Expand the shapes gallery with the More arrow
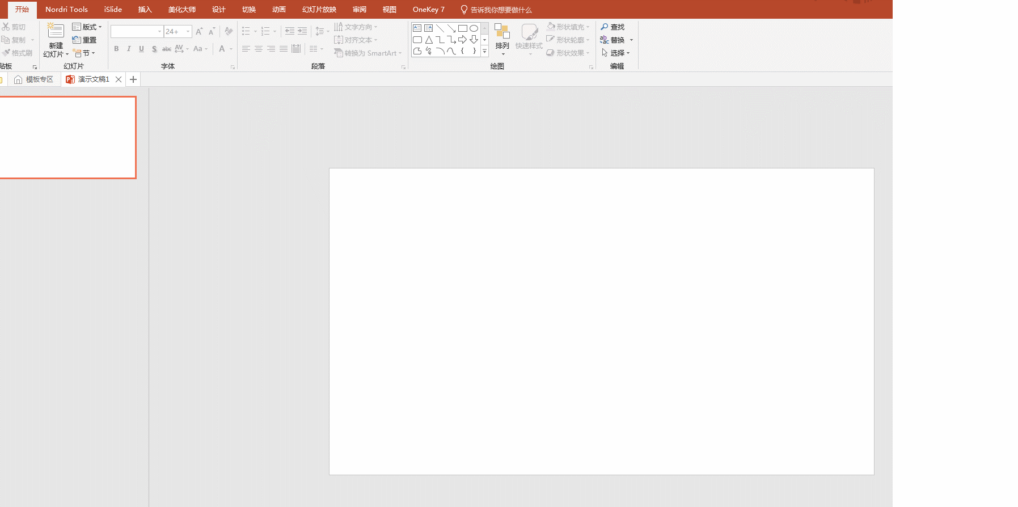 484,52
